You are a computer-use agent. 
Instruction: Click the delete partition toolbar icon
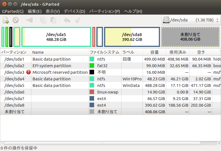point(16,20)
